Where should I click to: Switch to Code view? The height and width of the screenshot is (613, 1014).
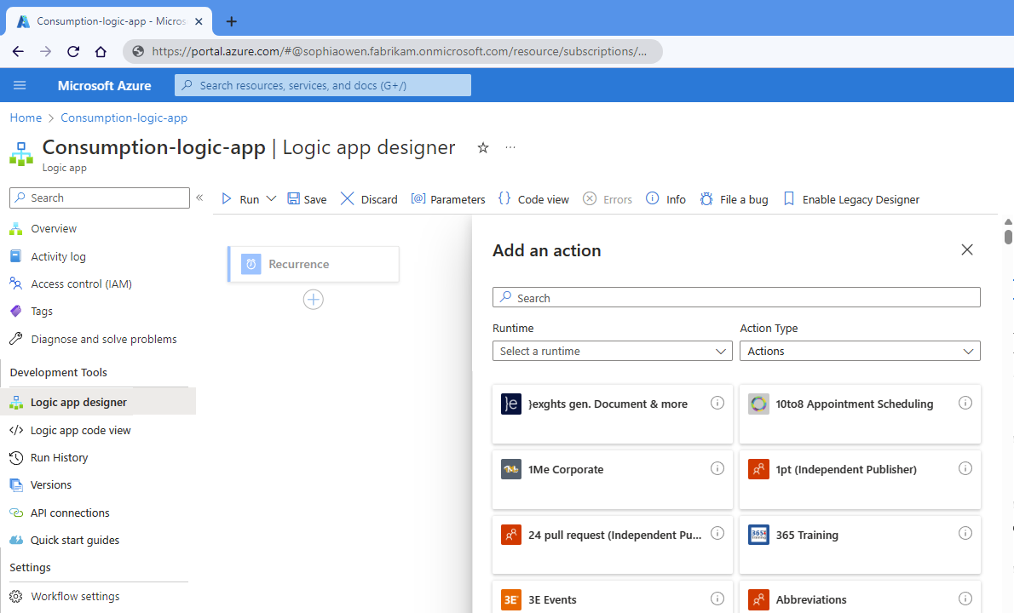click(x=533, y=199)
